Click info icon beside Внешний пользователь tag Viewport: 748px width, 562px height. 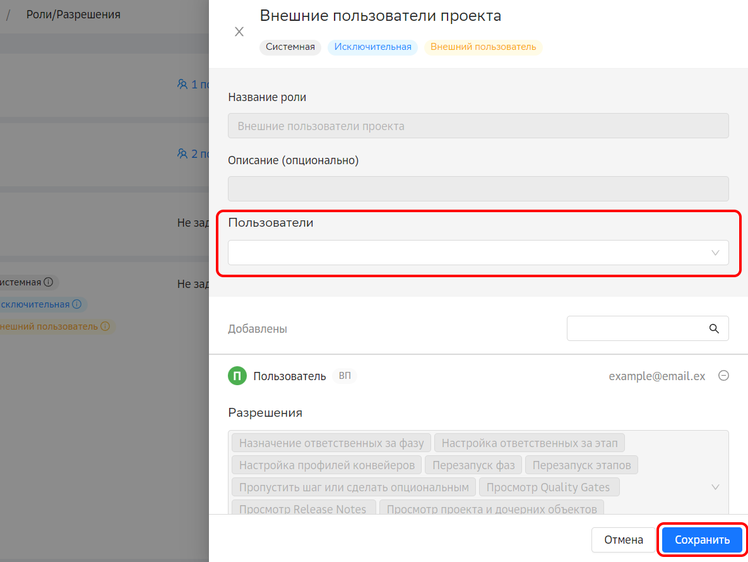[105, 326]
